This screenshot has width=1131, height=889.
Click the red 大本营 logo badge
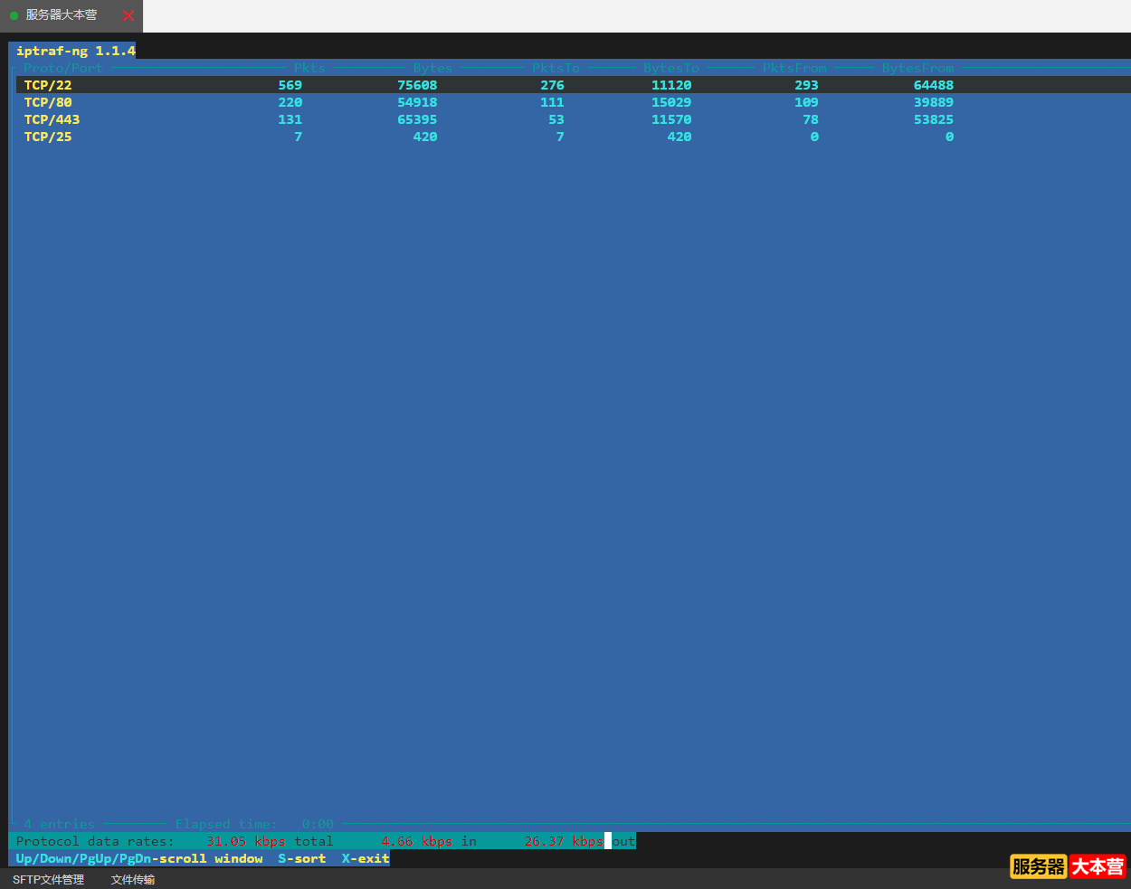(1098, 866)
